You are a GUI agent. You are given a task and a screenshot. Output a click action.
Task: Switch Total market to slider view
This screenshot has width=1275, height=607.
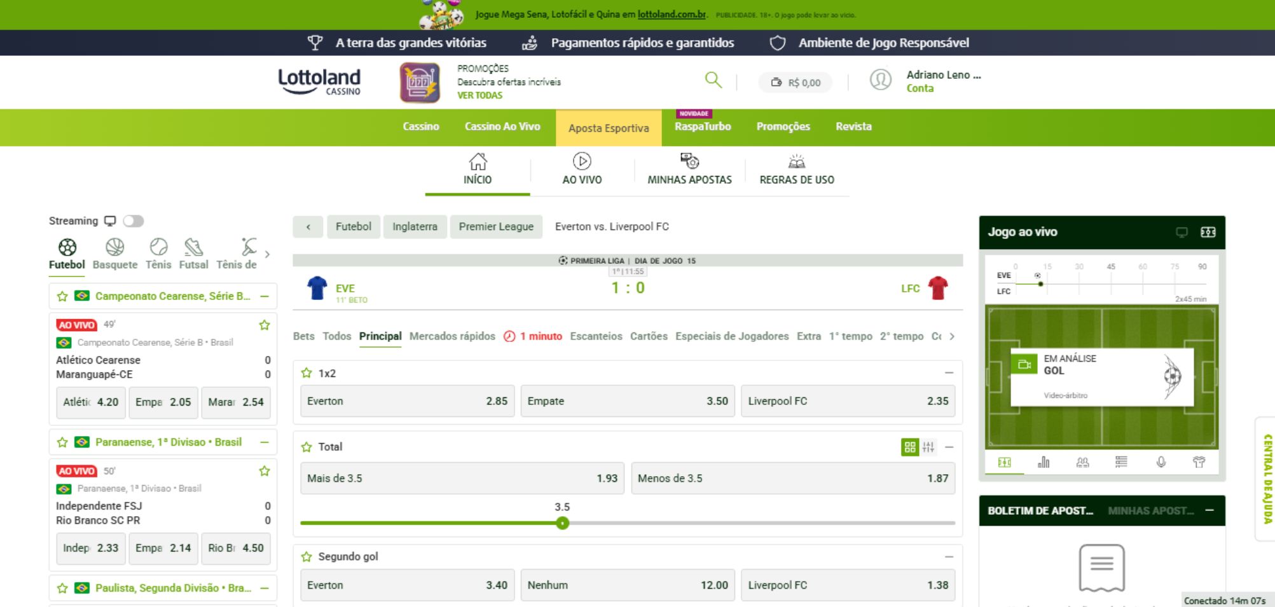pyautogui.click(x=928, y=447)
